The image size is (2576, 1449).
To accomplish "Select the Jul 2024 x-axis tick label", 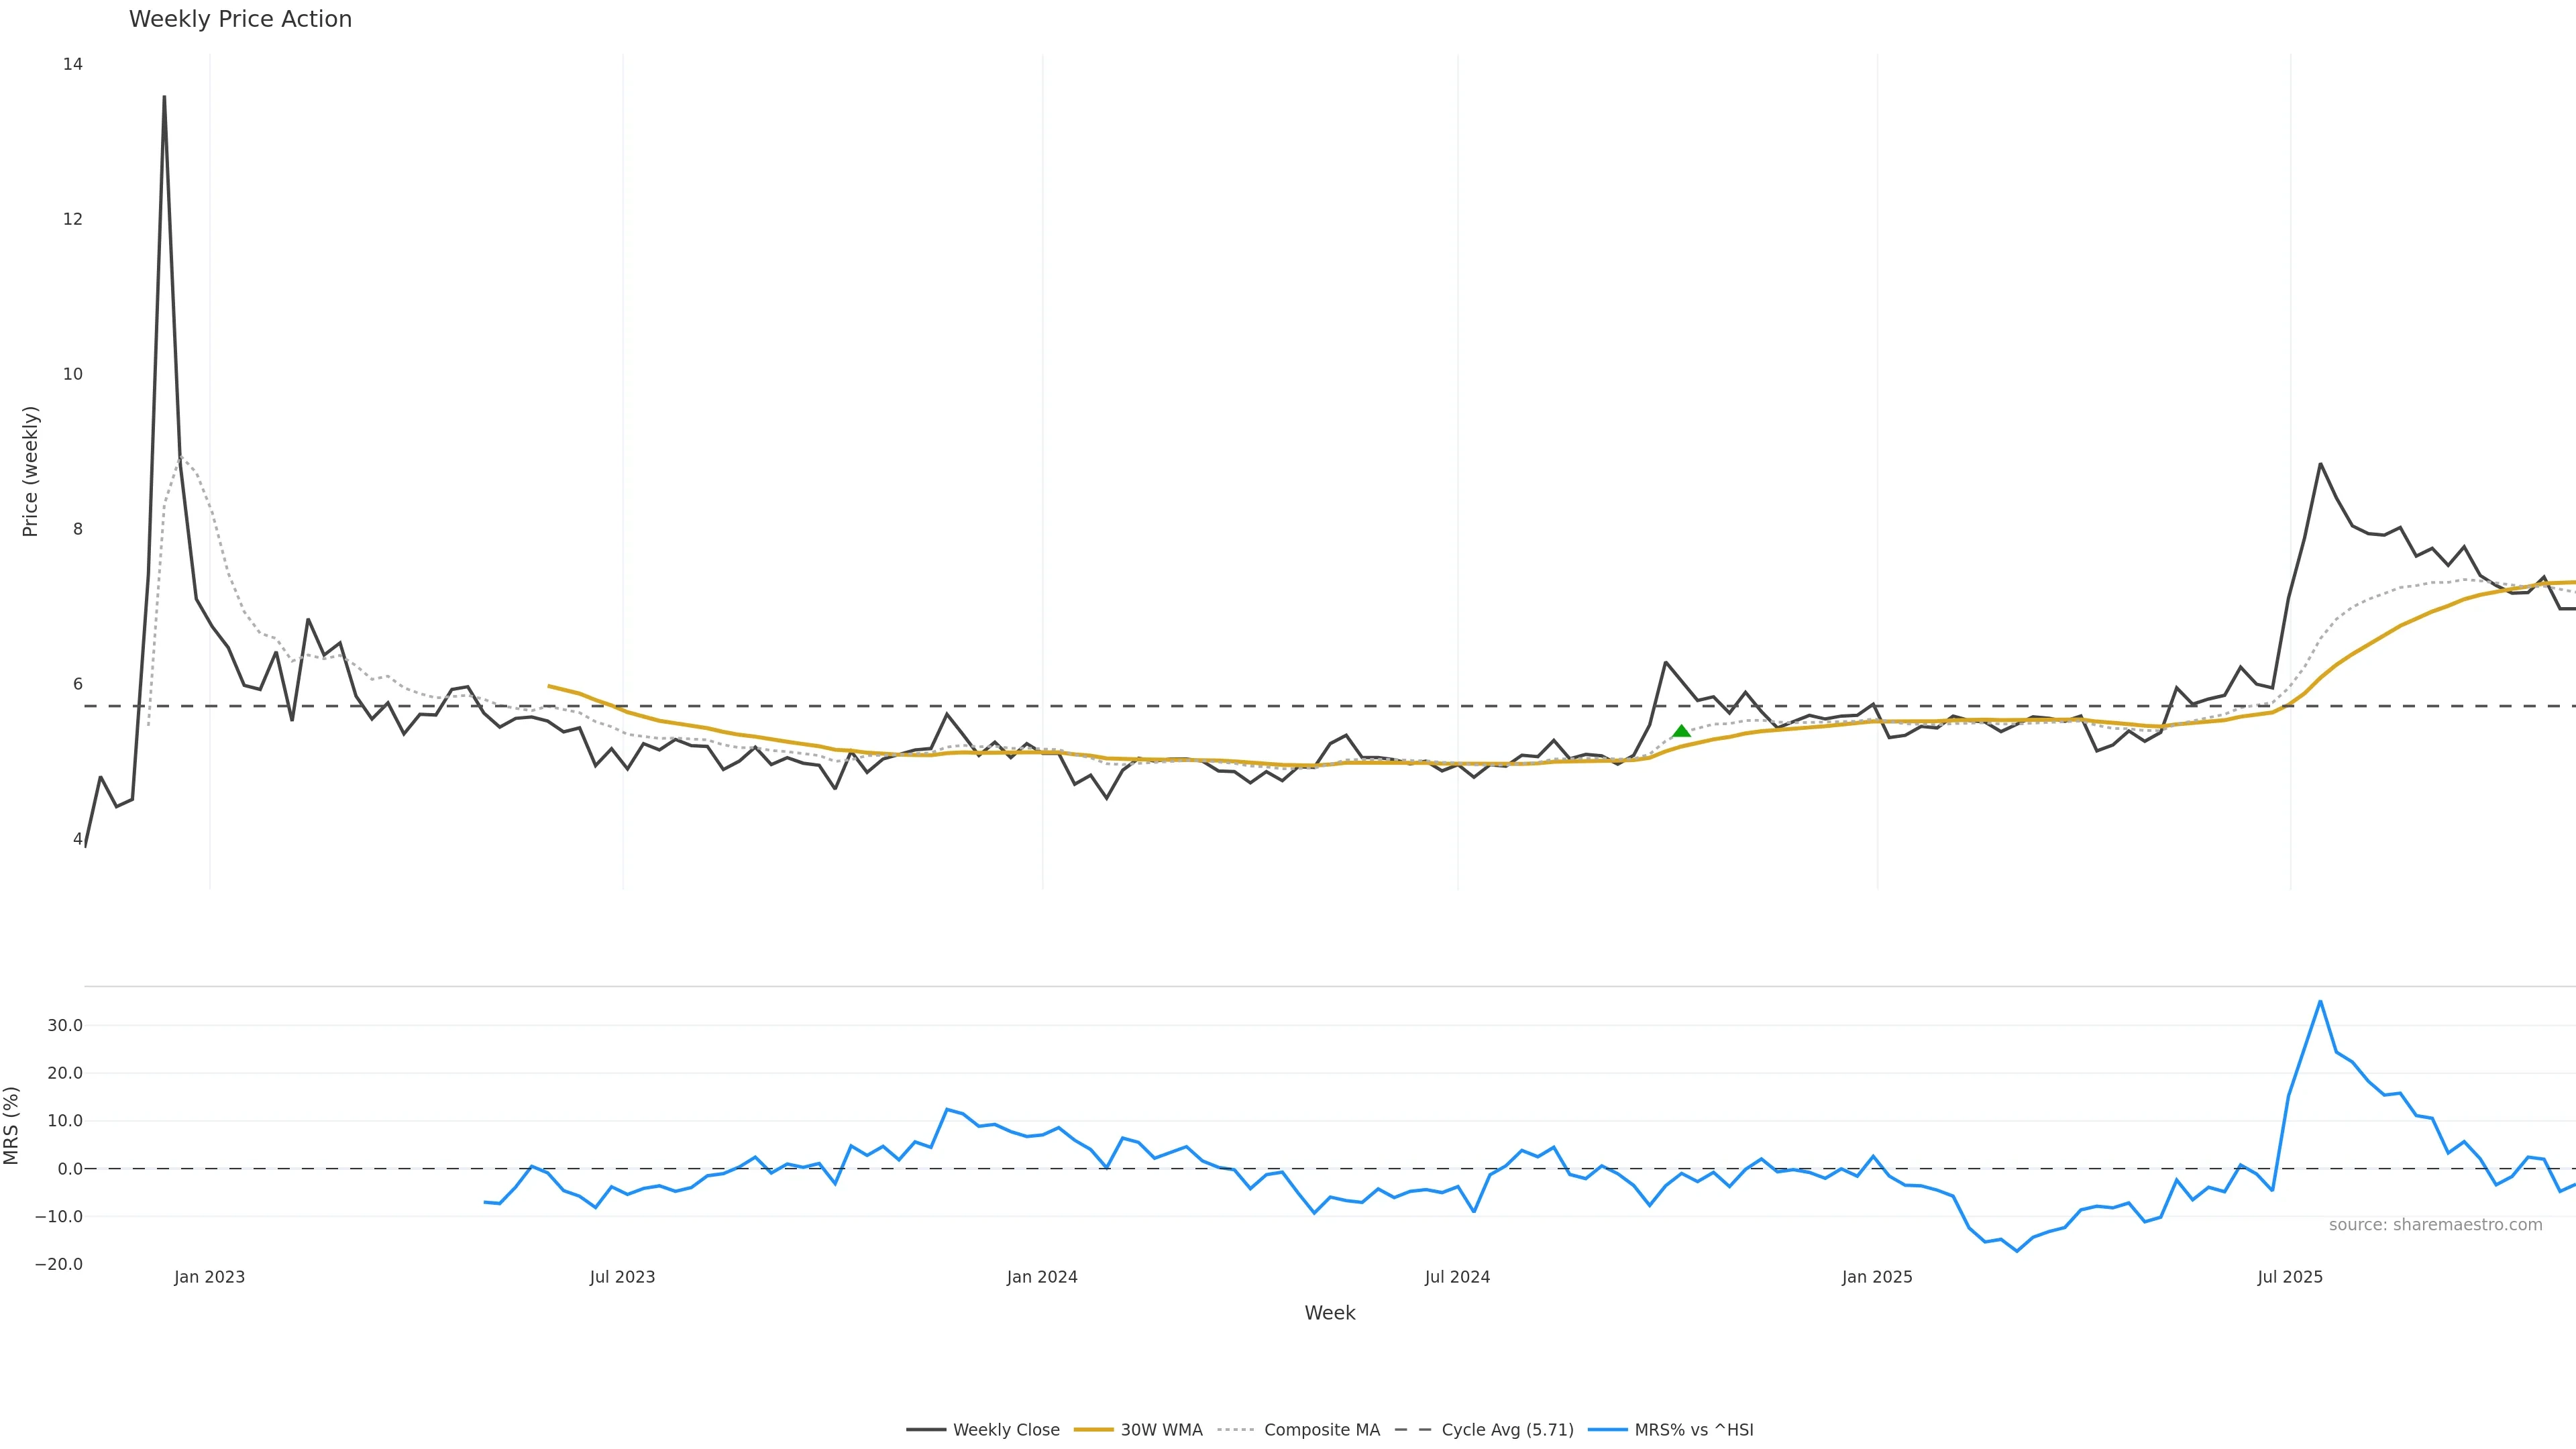I will (x=1457, y=1277).
